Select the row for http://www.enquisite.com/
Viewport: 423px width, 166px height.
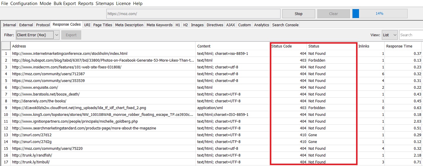(35, 87)
